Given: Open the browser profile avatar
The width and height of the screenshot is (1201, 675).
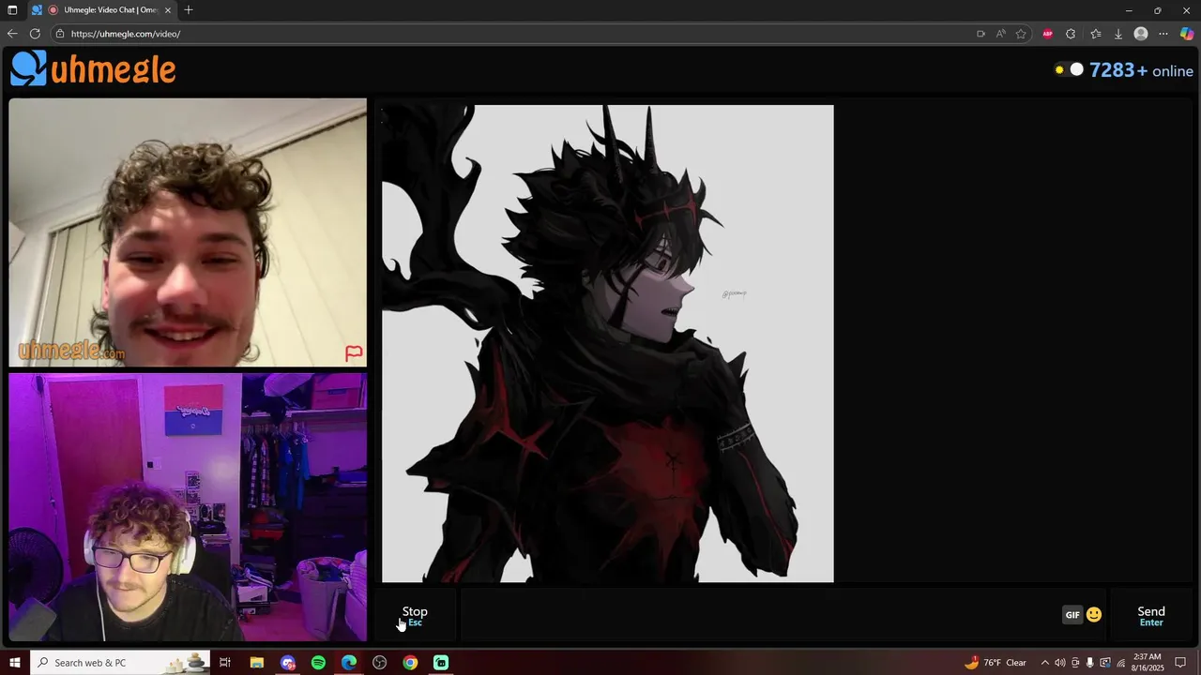Looking at the screenshot, I should tap(1141, 34).
